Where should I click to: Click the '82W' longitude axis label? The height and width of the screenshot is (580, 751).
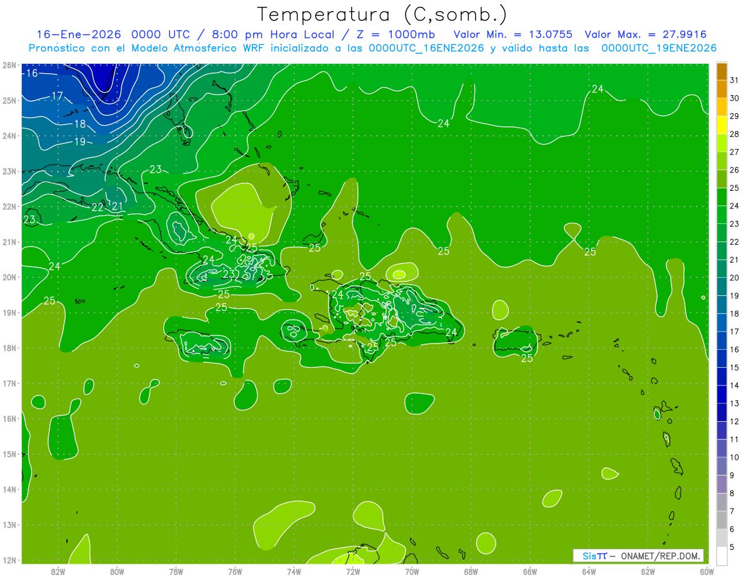pyautogui.click(x=58, y=571)
